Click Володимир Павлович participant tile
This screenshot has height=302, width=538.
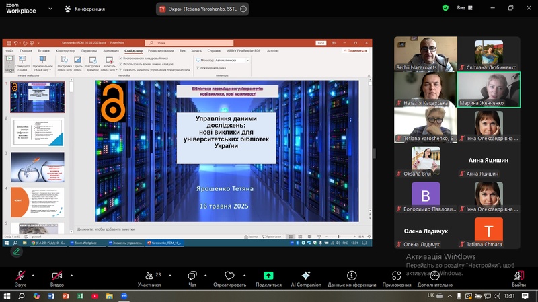(x=426, y=196)
